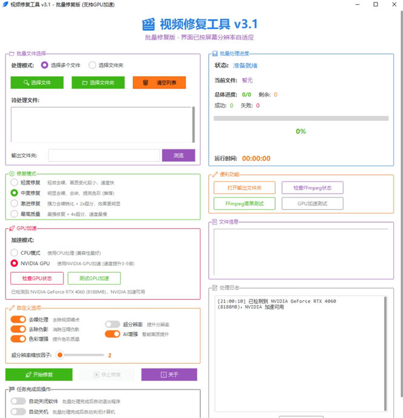Turn off the AI增强 toggle

point(113,334)
